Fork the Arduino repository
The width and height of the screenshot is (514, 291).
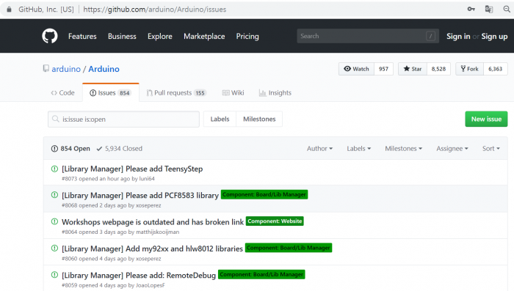tap(469, 69)
